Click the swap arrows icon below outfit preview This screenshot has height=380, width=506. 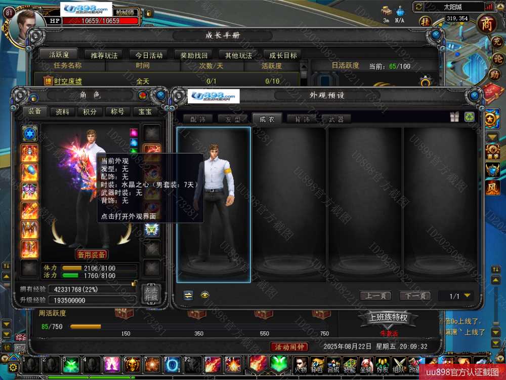pos(188,295)
